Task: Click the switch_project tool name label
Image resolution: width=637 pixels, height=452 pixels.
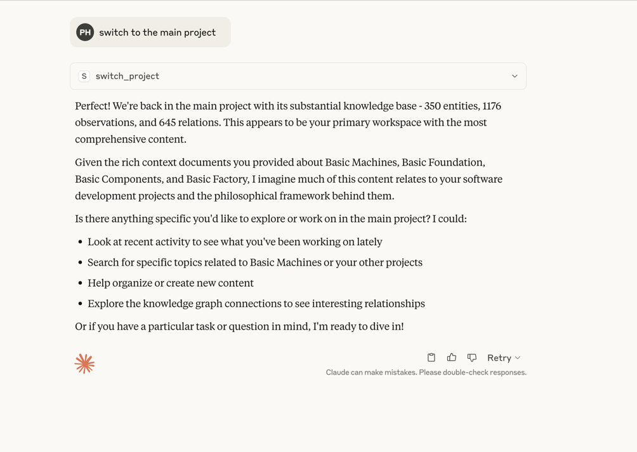Action: coord(128,76)
